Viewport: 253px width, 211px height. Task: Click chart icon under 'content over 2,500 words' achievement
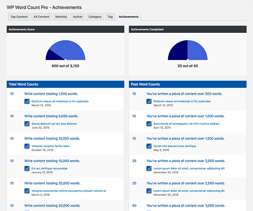pos(149,191)
